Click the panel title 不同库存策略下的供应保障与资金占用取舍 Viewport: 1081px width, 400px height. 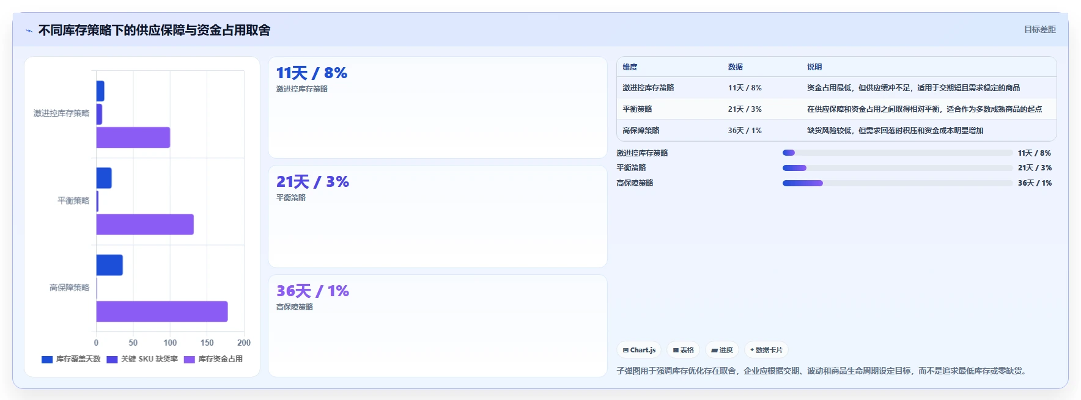click(x=154, y=30)
